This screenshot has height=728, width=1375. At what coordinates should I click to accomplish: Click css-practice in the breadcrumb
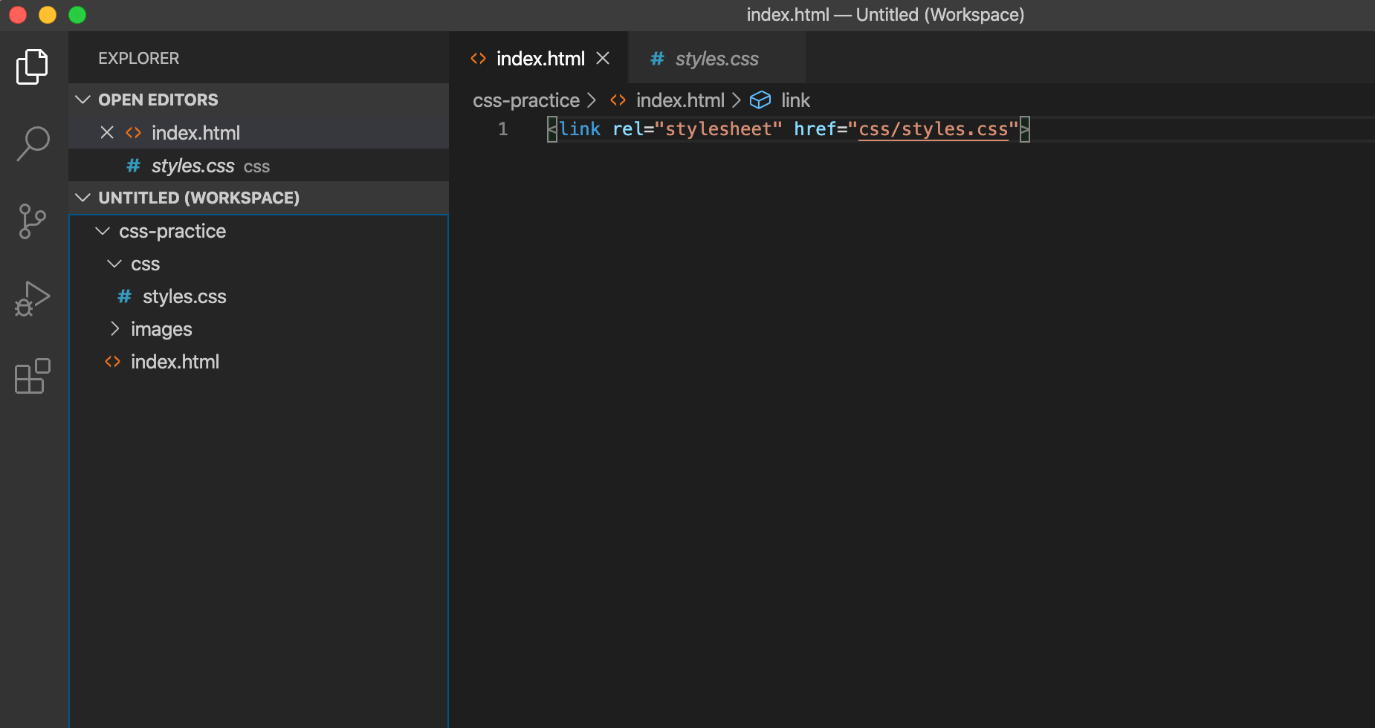point(526,100)
